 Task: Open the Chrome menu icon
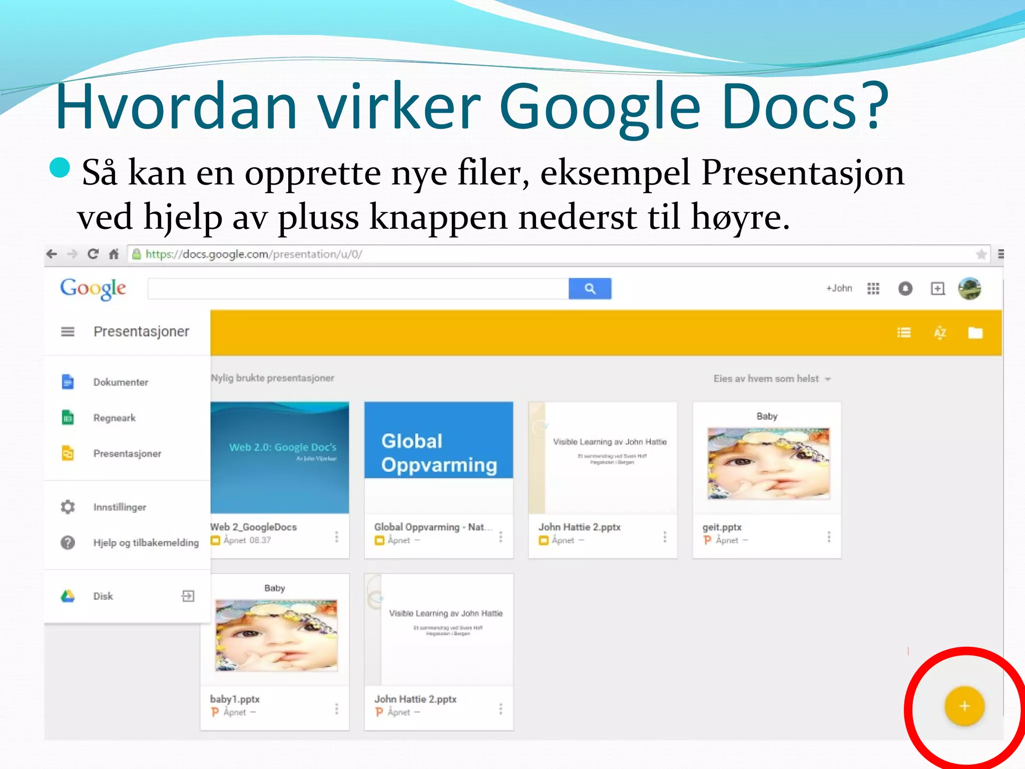point(1000,254)
